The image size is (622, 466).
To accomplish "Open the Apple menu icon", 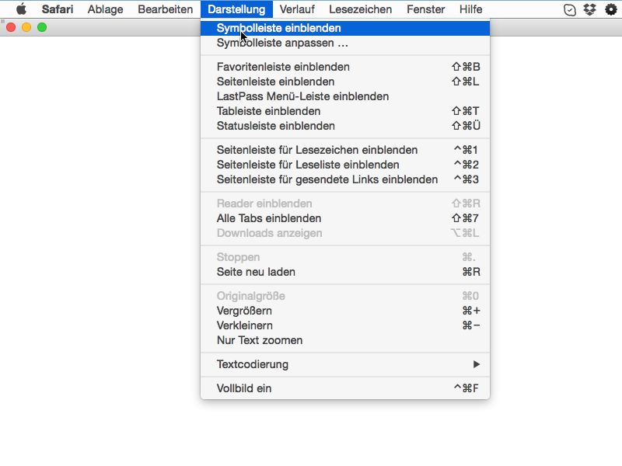I will click(21, 9).
